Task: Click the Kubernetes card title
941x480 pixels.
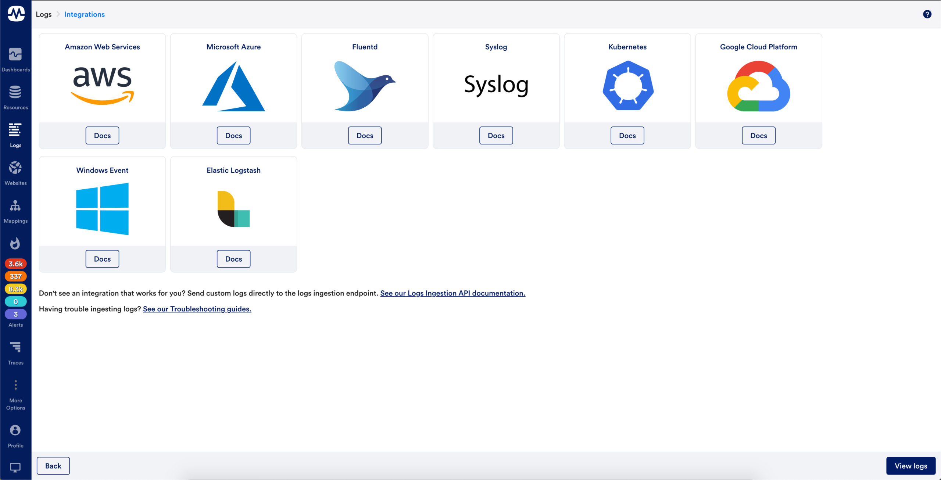Action: pos(627,47)
